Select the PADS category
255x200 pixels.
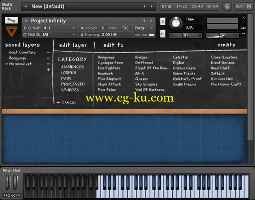click(x=66, y=78)
